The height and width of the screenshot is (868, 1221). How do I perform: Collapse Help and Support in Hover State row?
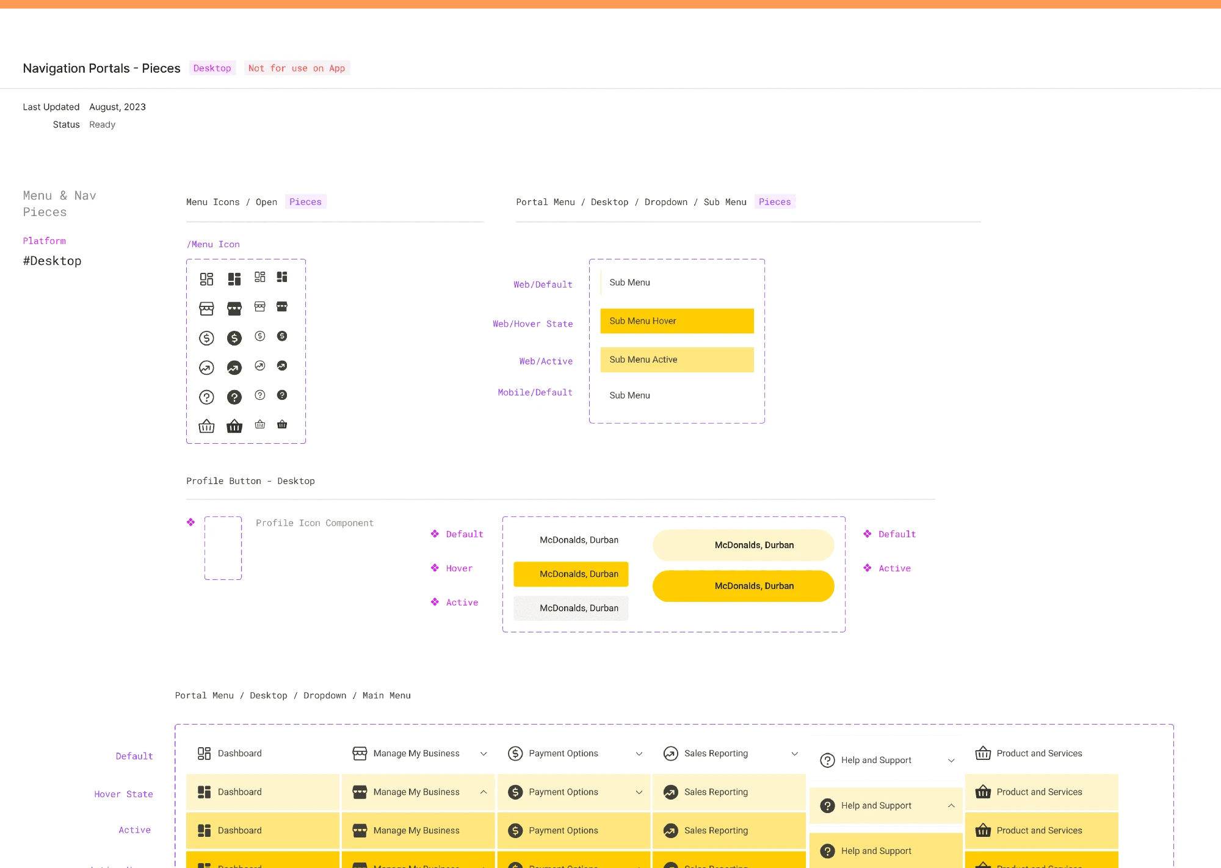[x=951, y=806]
